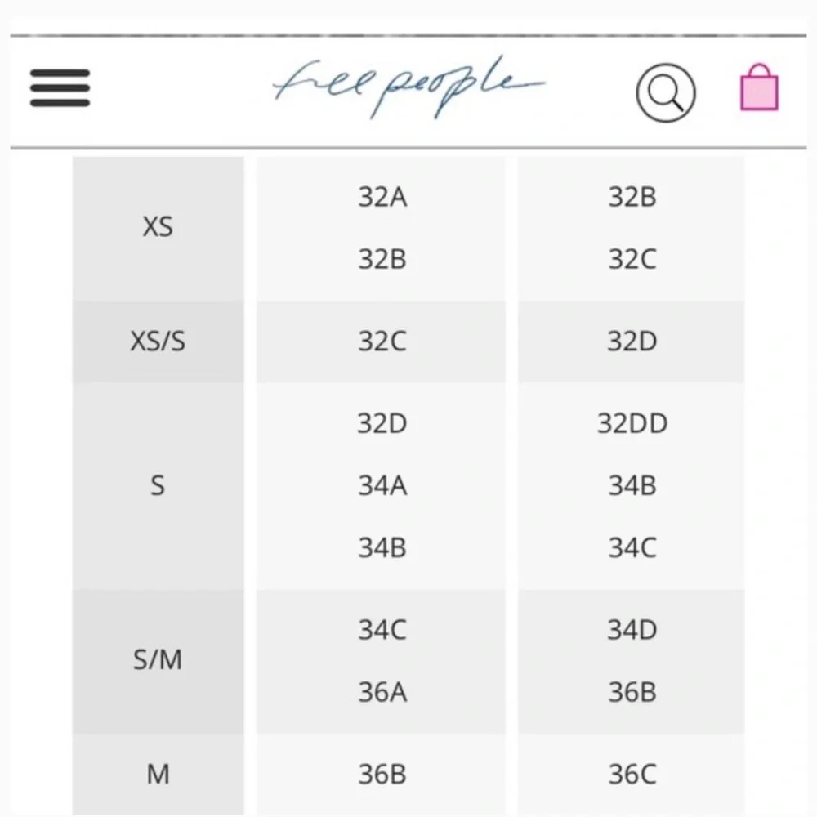Image resolution: width=817 pixels, height=817 pixels.
Task: Select the 34D size entry
Action: pyautogui.click(x=632, y=630)
